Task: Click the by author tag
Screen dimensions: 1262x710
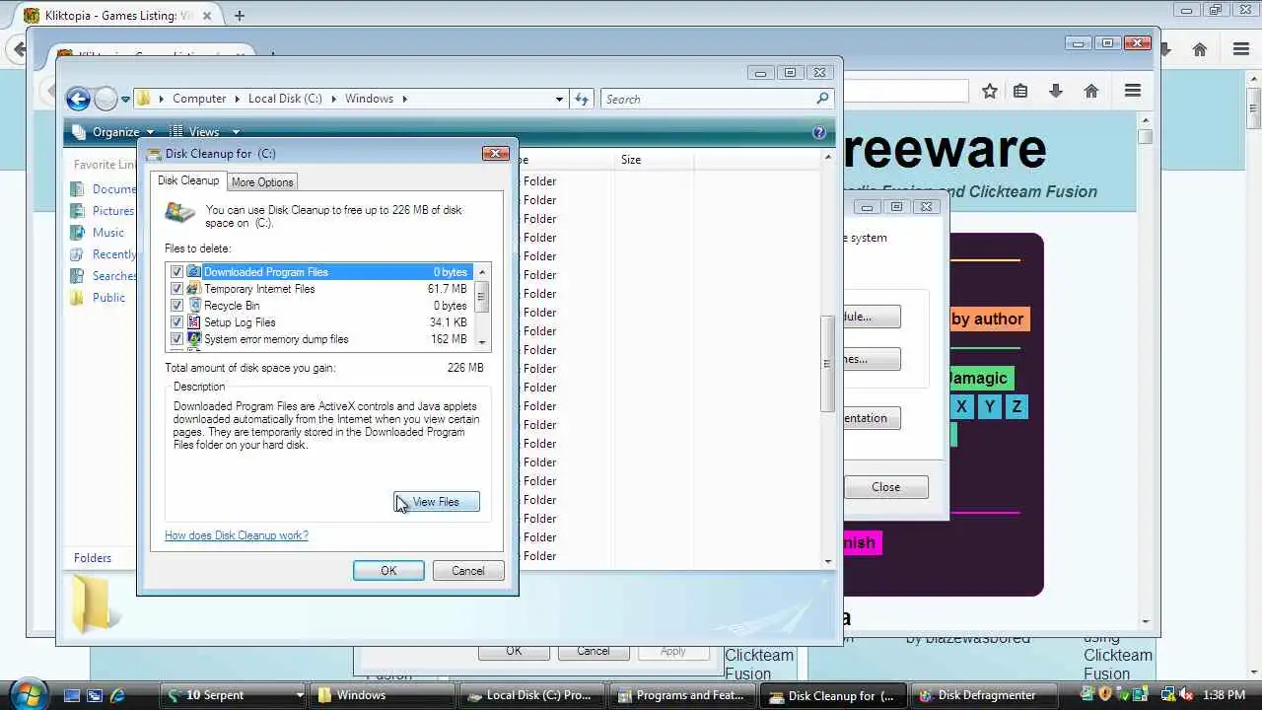Action: (x=988, y=319)
